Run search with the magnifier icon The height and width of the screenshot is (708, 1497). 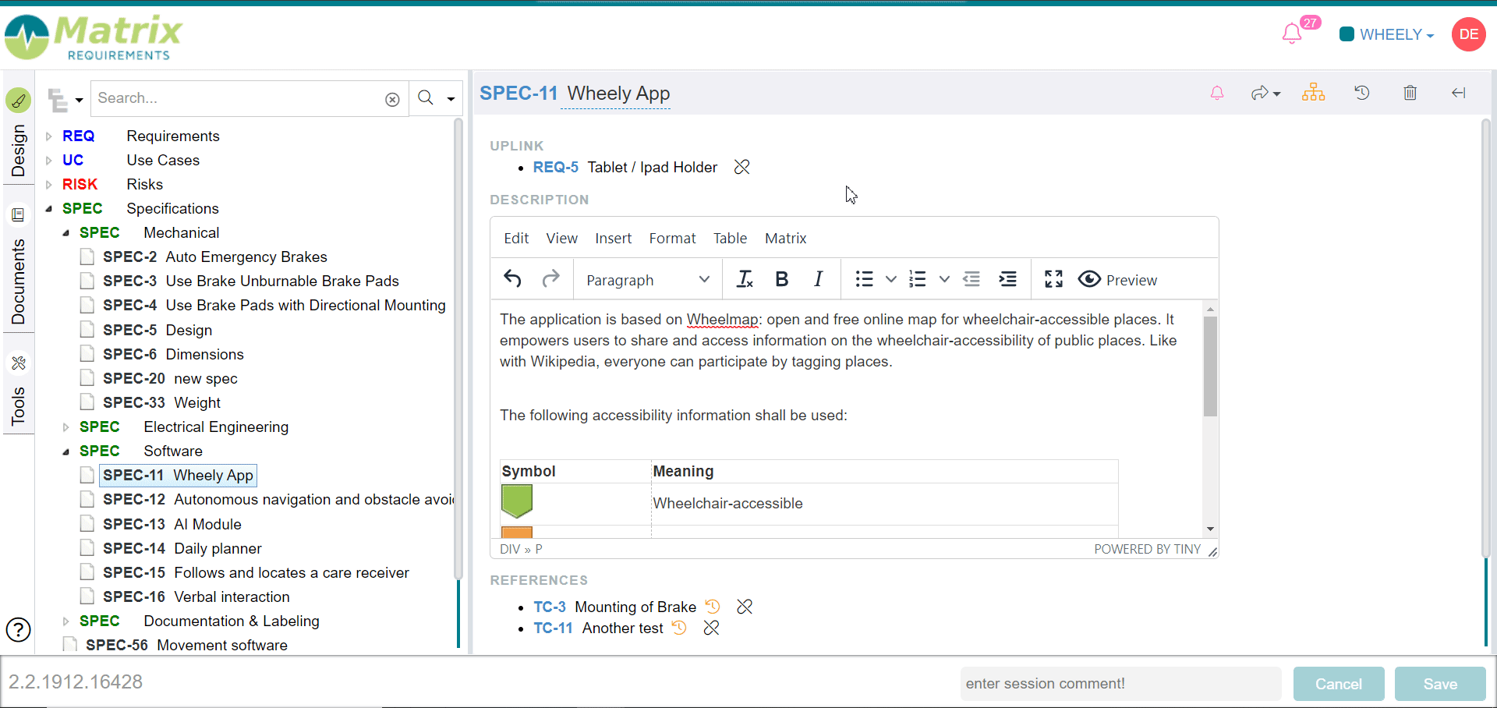(x=425, y=97)
